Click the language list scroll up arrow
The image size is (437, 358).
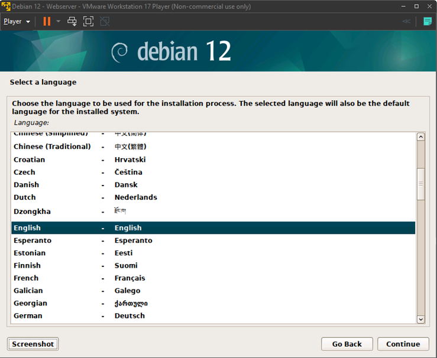point(421,137)
